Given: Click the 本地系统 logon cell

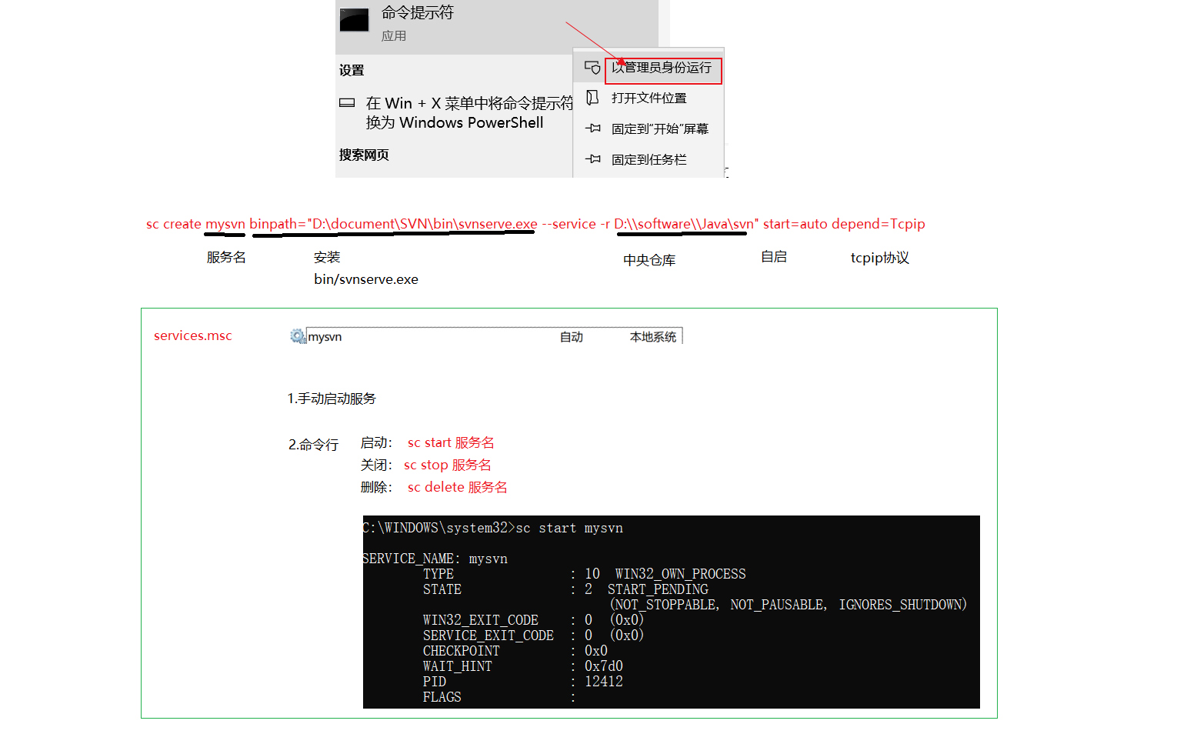Looking at the screenshot, I should (x=652, y=337).
